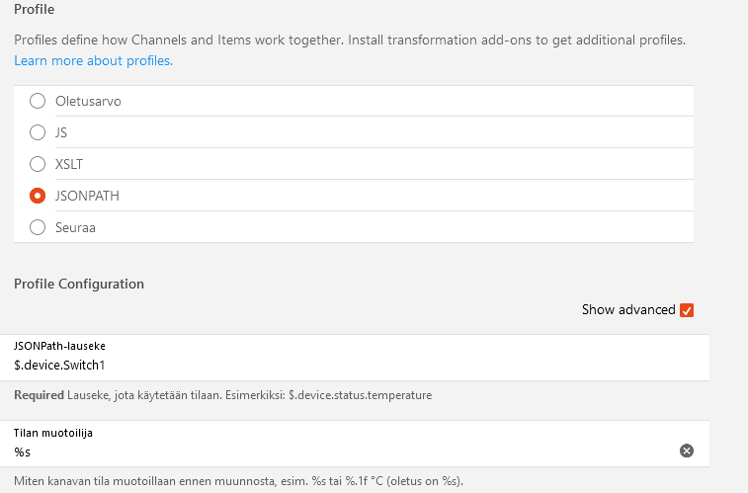
Task: Click the Tilan muotoilija field label
Action: [x=53, y=433]
